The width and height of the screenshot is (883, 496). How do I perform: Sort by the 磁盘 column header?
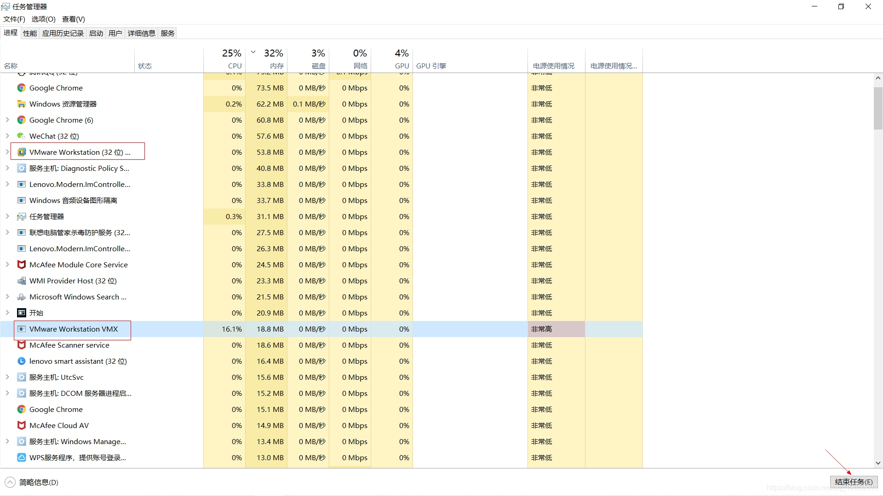click(x=308, y=60)
